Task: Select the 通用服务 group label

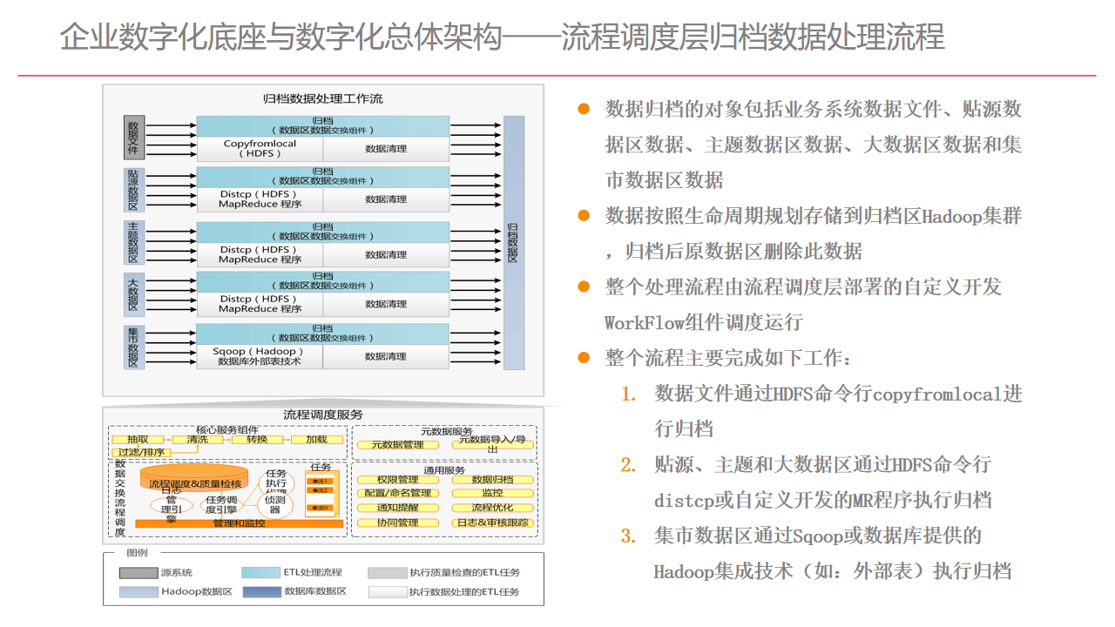Action: pyautogui.click(x=443, y=470)
